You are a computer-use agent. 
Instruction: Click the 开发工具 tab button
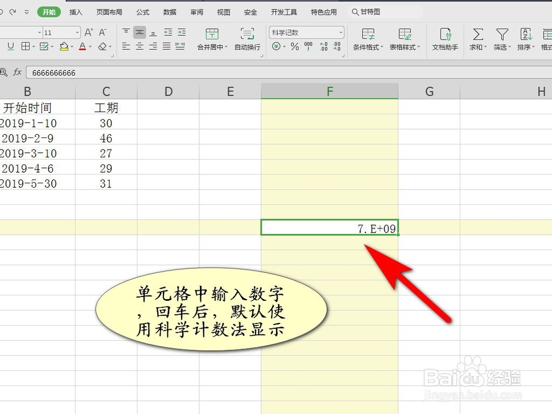coord(283,12)
